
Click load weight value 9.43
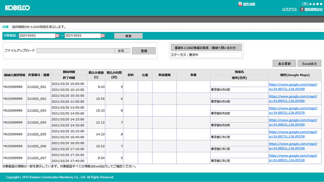pyautogui.click(x=101, y=87)
